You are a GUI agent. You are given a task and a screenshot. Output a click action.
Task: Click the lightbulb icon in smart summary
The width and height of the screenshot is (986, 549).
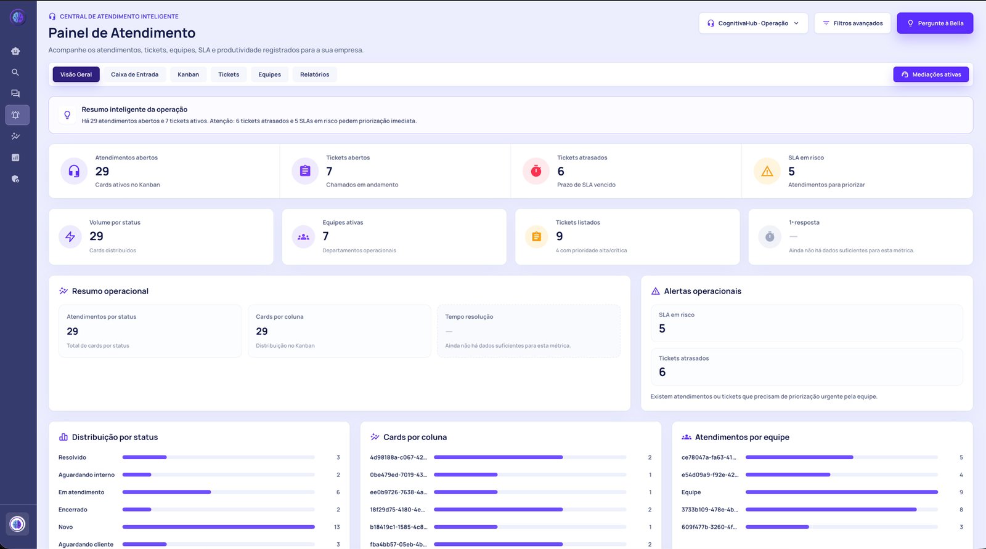67,115
